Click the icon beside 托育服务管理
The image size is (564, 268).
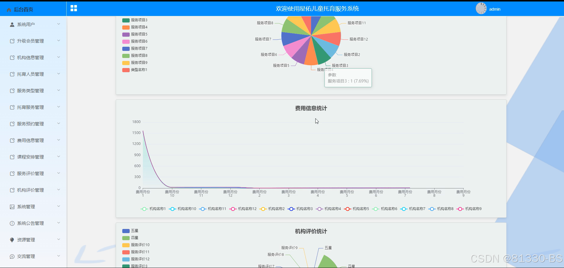pos(12,107)
